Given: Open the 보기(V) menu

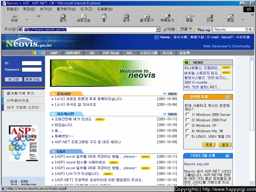Looking at the screenshot, I should pyautogui.click(x=46, y=9).
